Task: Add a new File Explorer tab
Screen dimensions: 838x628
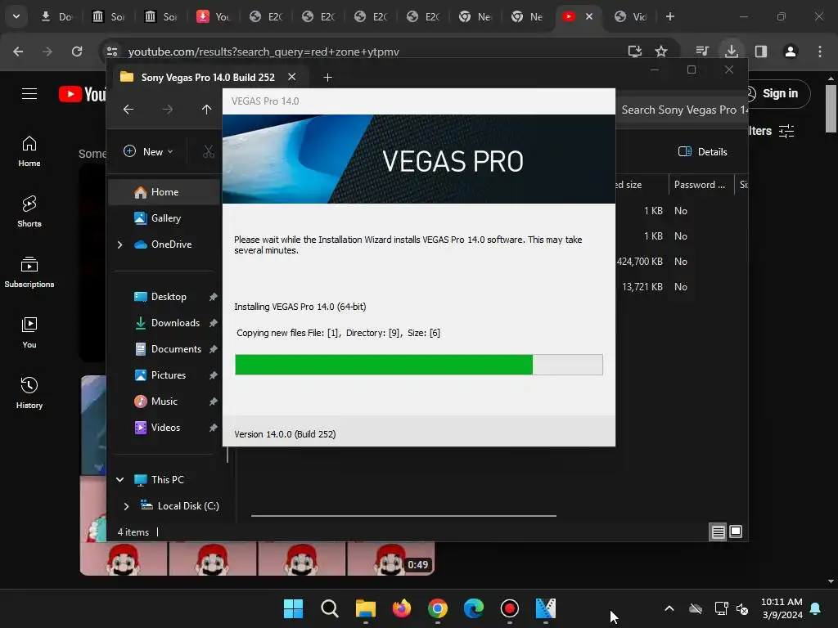Action: click(327, 78)
